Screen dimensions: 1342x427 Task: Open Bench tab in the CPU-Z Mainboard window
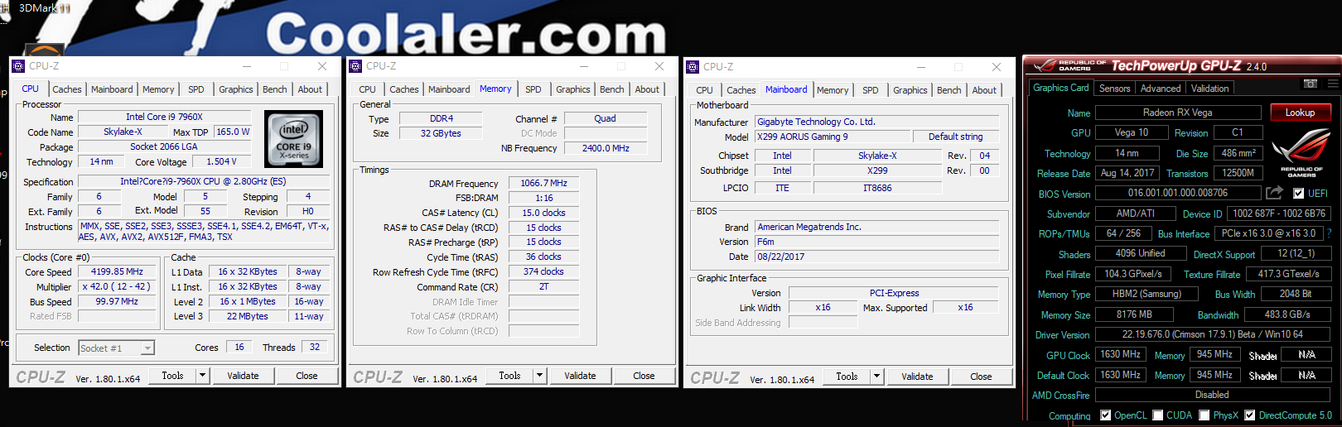click(x=949, y=90)
